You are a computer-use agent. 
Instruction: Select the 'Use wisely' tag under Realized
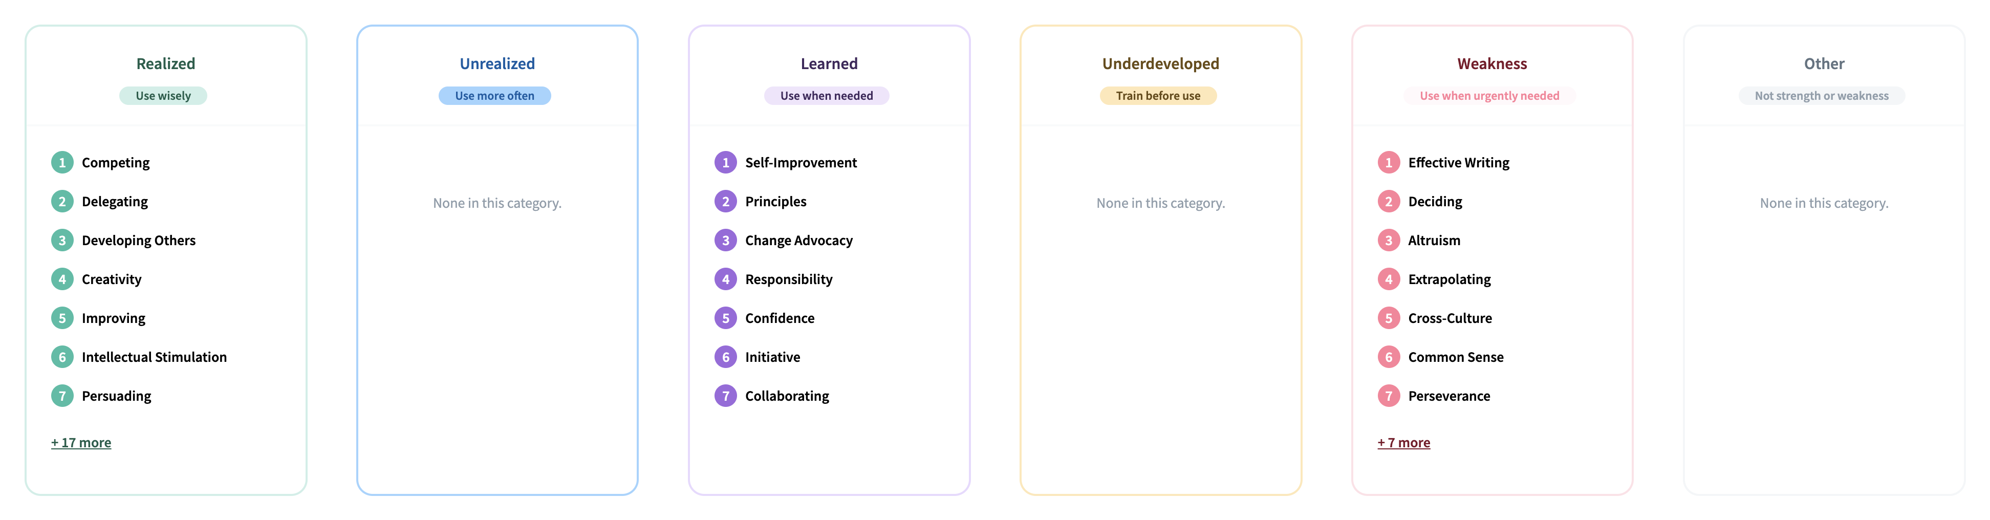163,96
